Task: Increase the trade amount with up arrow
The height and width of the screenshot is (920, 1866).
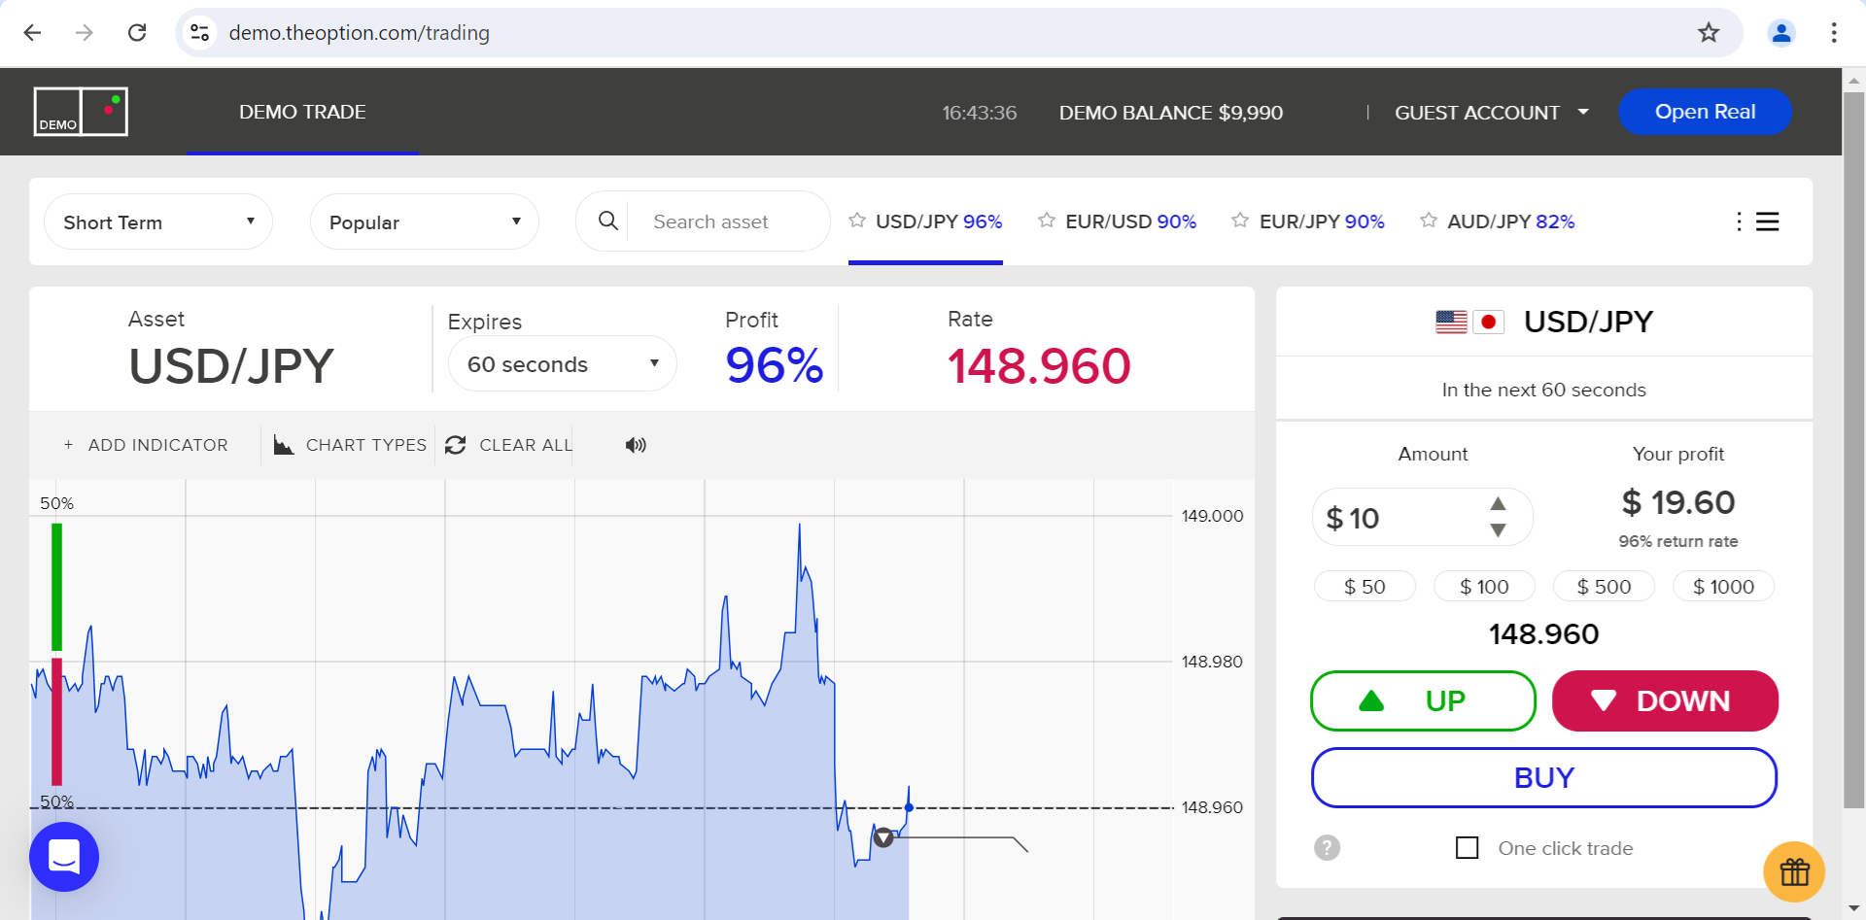Action: 1498,503
